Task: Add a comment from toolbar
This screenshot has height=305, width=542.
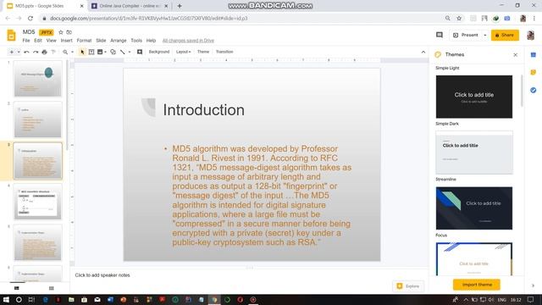Action: click(140, 52)
